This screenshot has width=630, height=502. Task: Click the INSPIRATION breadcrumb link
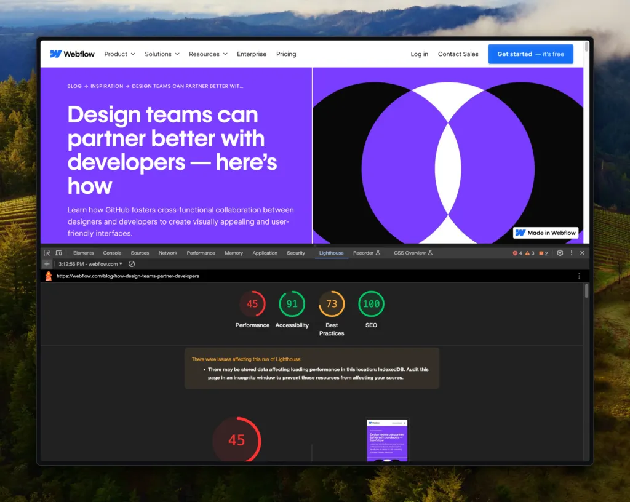click(x=107, y=86)
